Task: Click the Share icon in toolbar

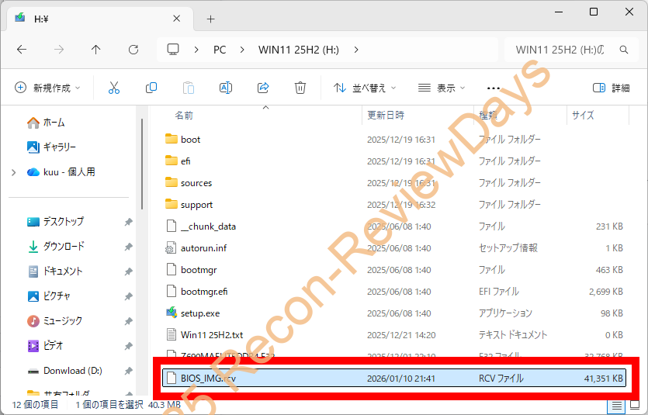Action: tap(263, 88)
